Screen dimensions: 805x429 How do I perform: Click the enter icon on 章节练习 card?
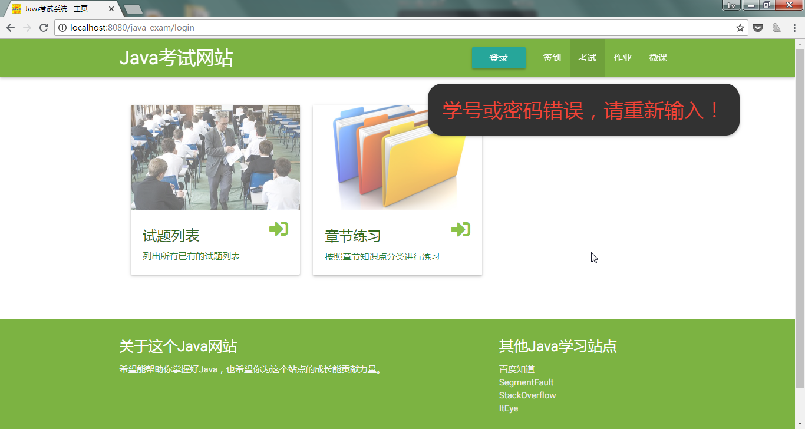click(461, 229)
